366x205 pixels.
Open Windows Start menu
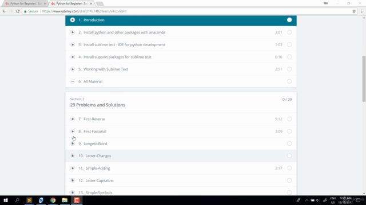pos(6,200)
